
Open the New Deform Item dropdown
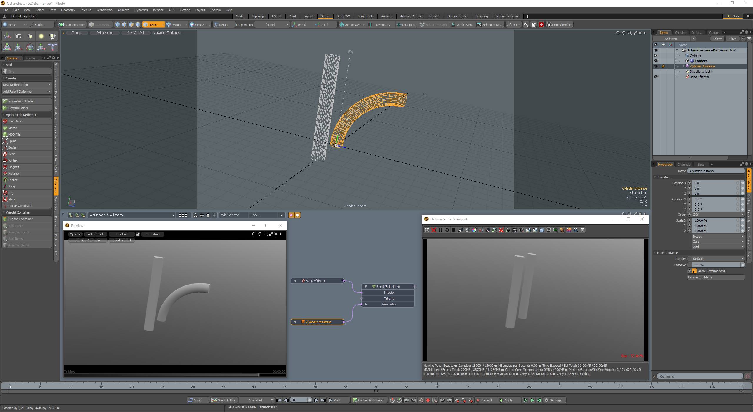[26, 85]
